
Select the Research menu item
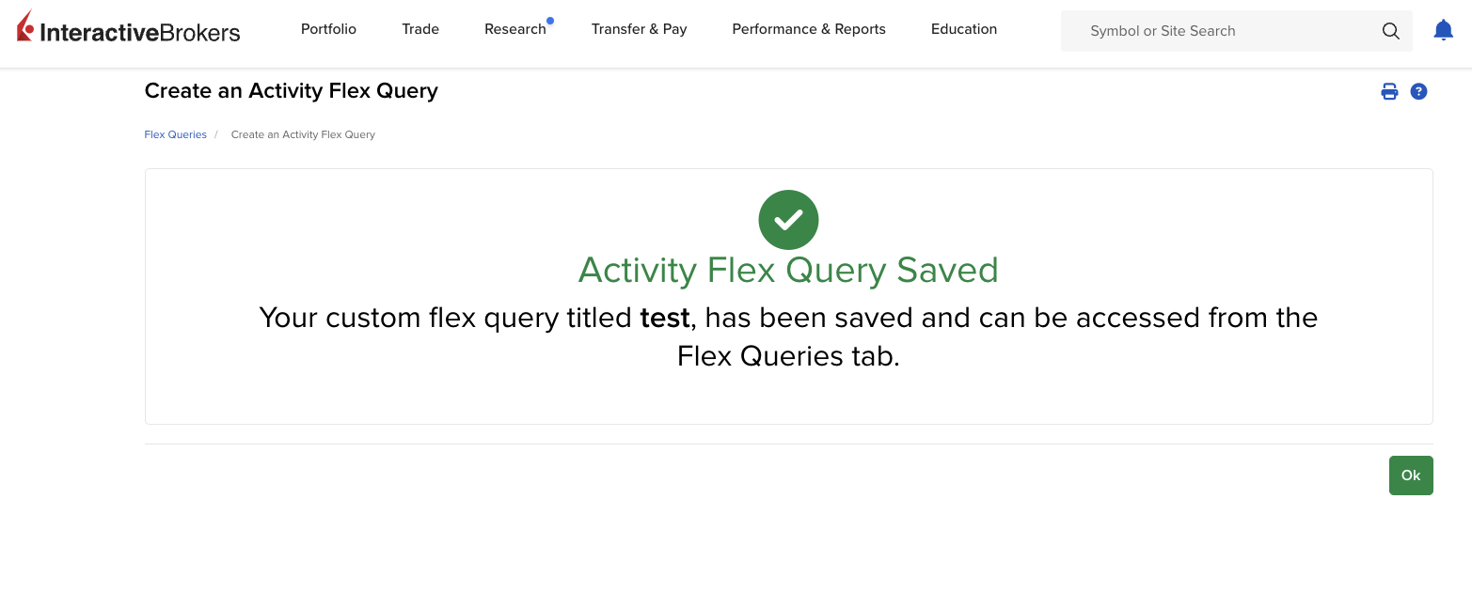tap(514, 29)
